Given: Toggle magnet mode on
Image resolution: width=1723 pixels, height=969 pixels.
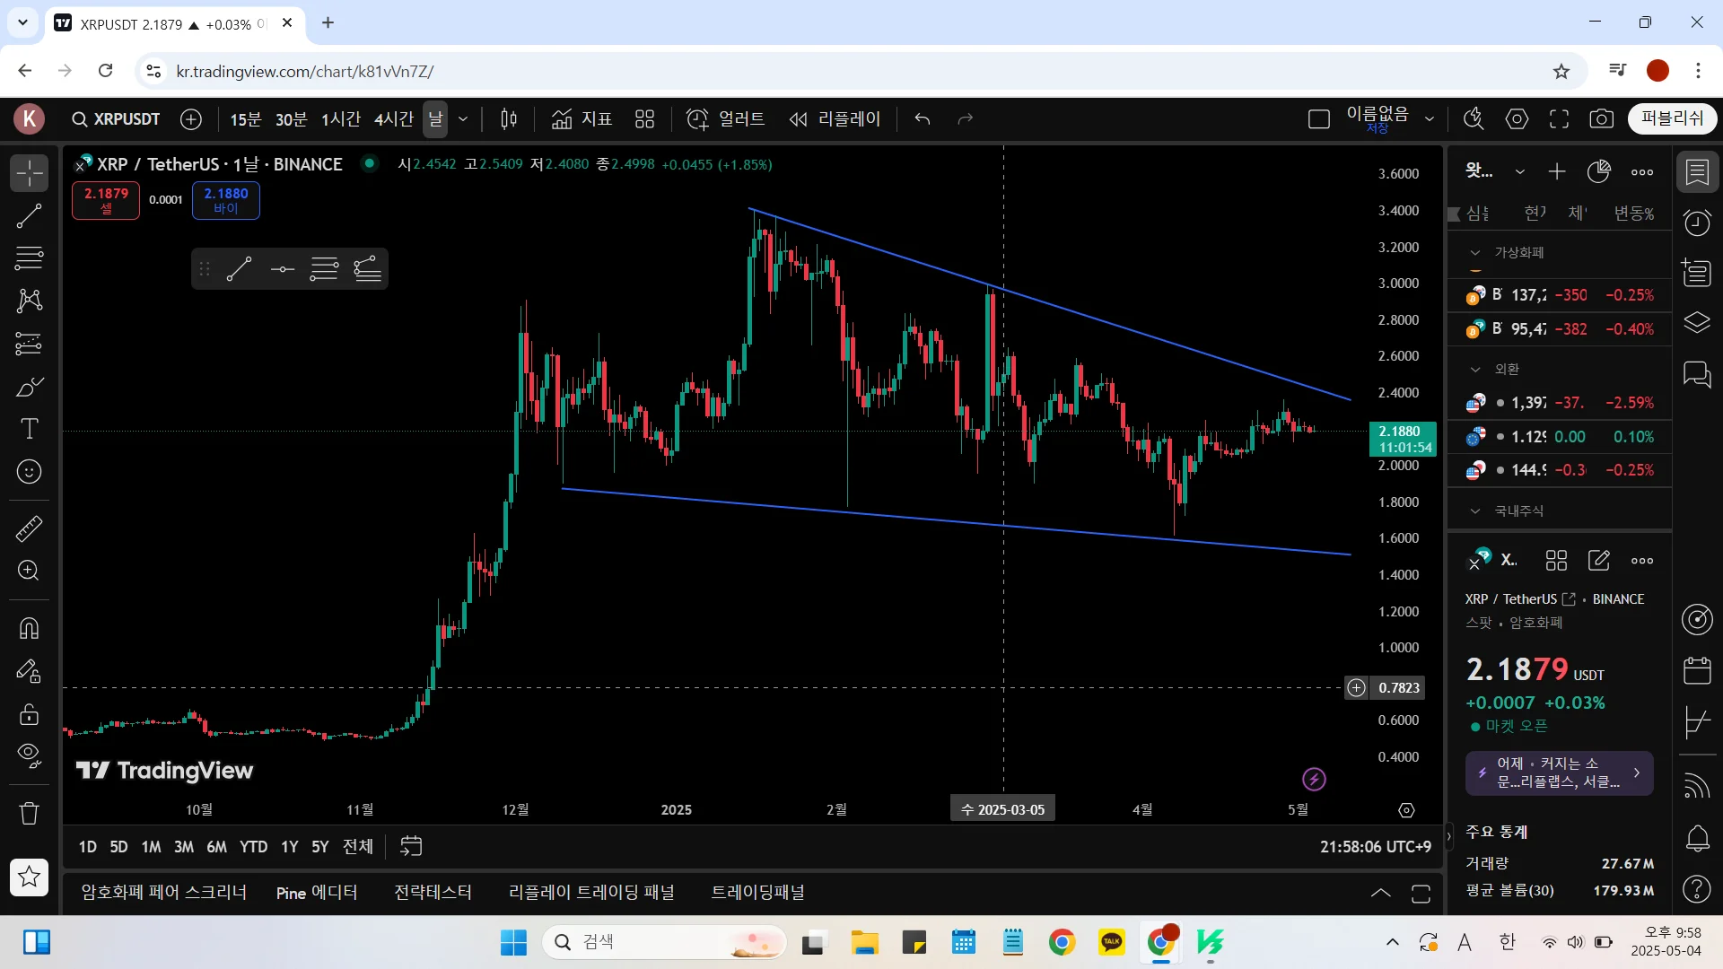Looking at the screenshot, I should [x=29, y=628].
